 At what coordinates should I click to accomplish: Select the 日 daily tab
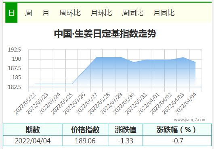[x=11, y=13]
